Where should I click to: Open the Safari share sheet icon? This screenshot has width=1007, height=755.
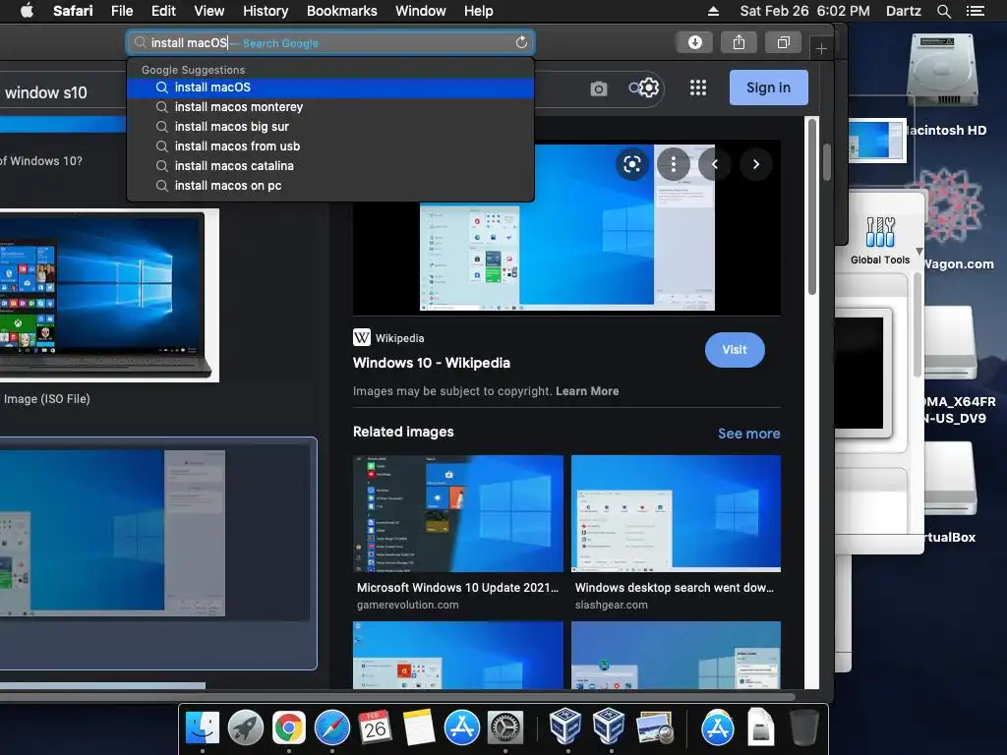(x=739, y=42)
